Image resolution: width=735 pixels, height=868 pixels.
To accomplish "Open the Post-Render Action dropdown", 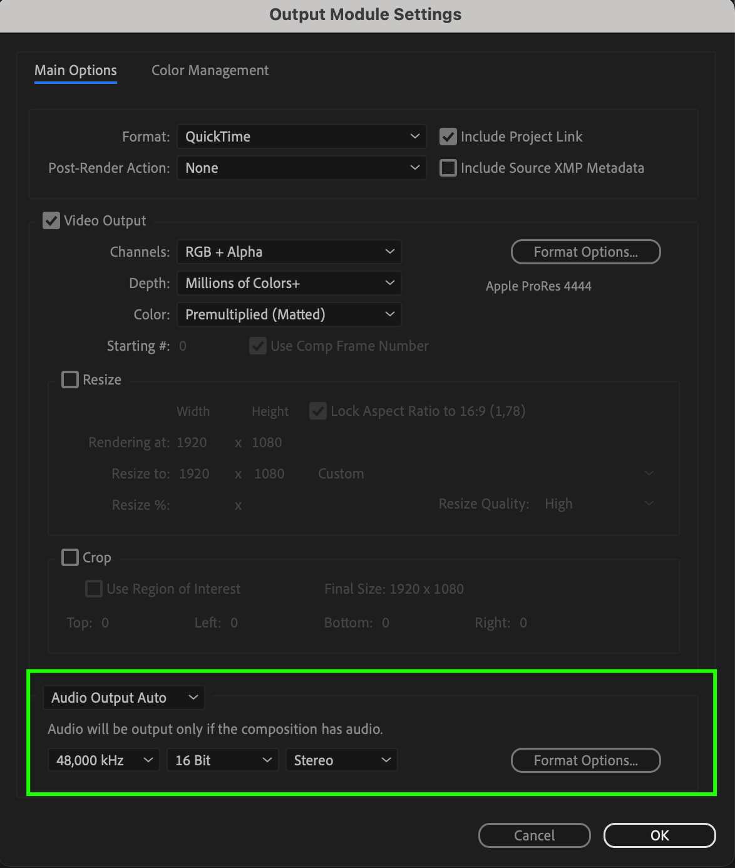I will point(301,168).
